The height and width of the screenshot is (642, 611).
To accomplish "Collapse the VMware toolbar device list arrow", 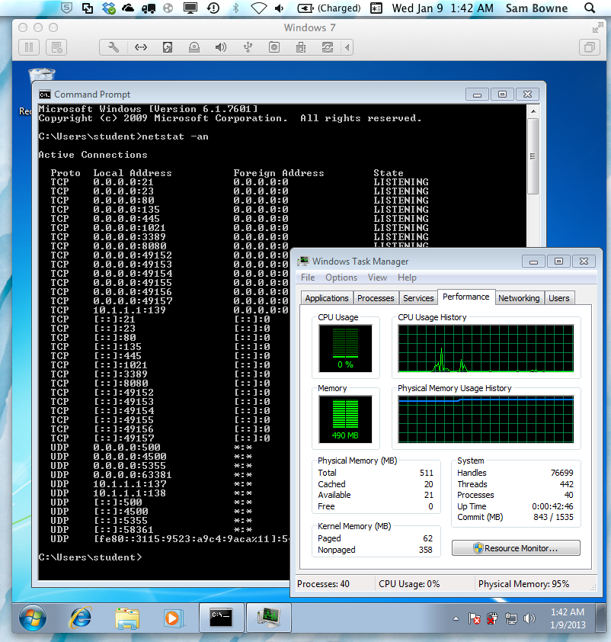I will (x=348, y=47).
